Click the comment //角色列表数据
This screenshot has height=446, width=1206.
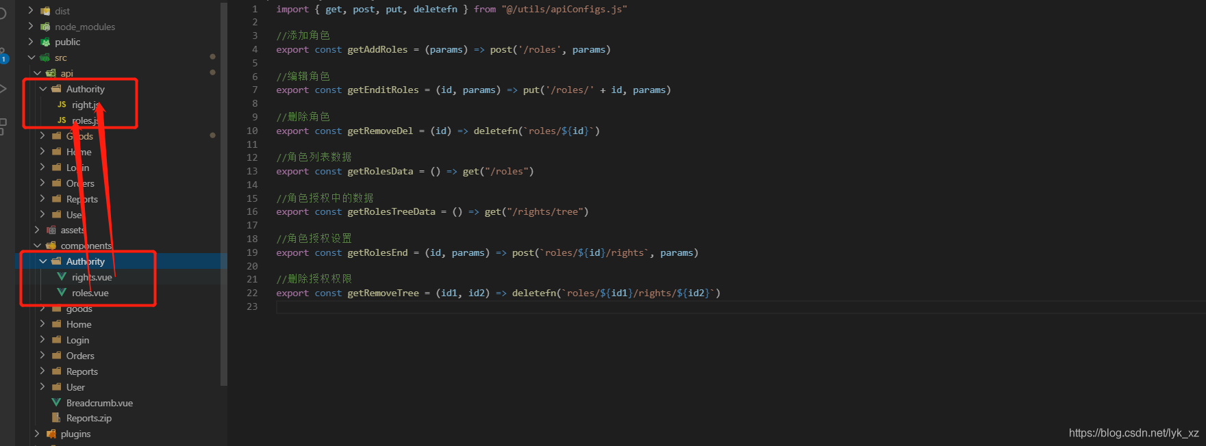pos(314,157)
